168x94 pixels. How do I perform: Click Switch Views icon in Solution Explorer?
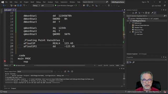coord(136,13)
